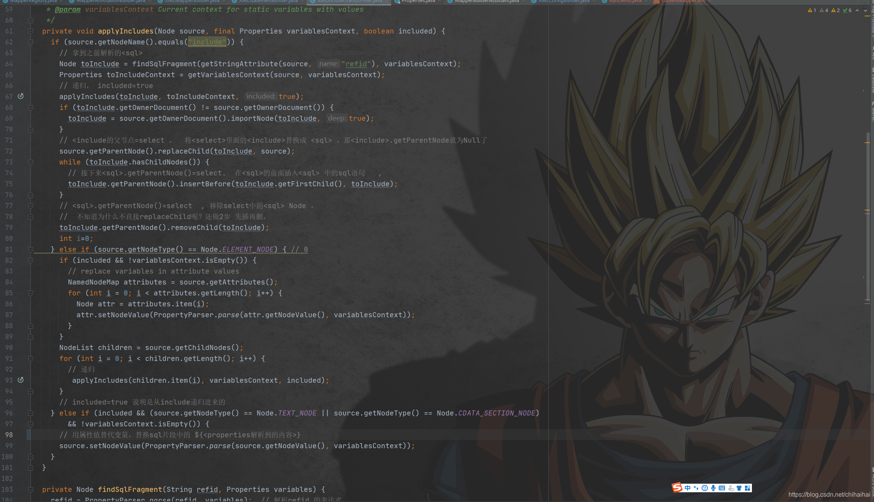Collapse fold marker on line 82 if block
874x502 pixels.
point(30,260)
